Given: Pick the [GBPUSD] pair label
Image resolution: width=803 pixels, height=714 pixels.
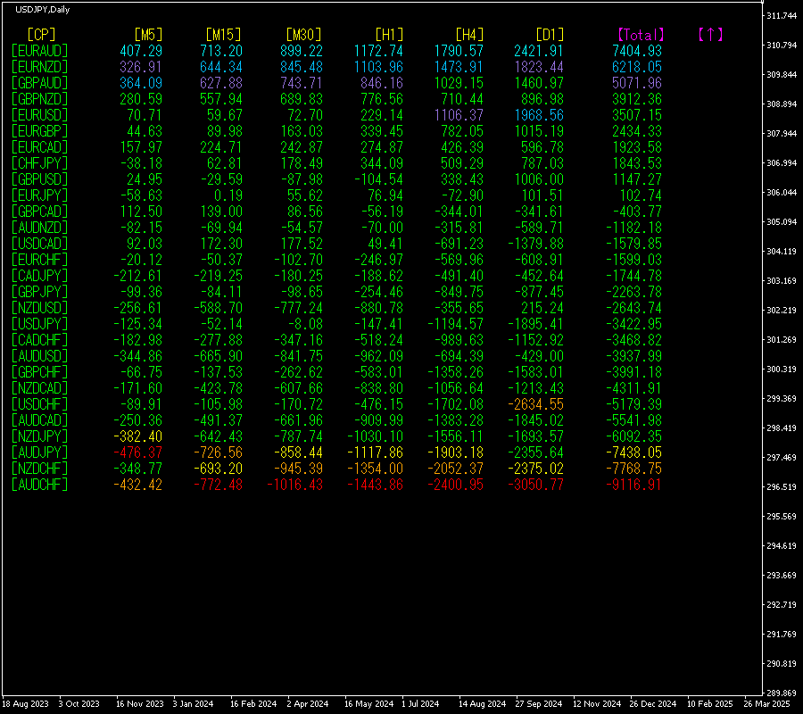Looking at the screenshot, I should pos(39,179).
